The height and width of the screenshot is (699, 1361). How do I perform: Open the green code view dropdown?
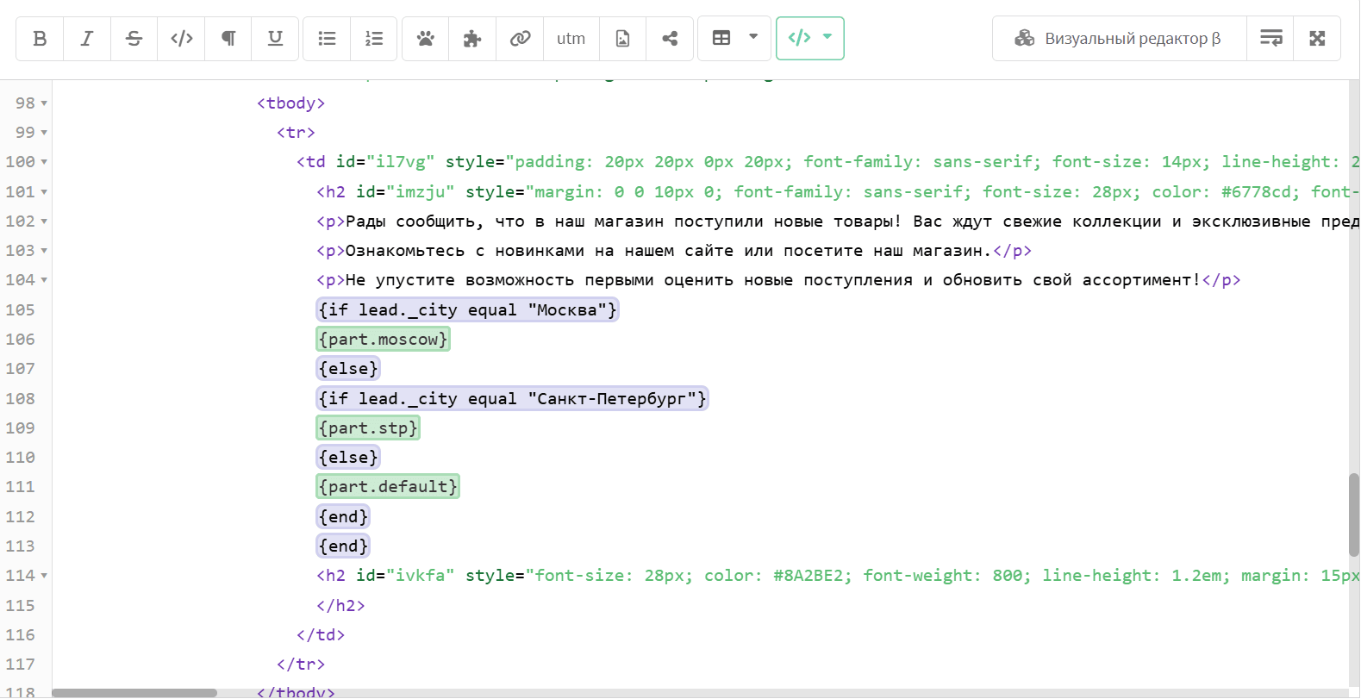pos(810,39)
